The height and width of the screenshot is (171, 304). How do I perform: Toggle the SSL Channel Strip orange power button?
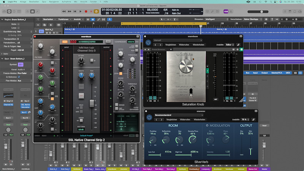pos(65,42)
